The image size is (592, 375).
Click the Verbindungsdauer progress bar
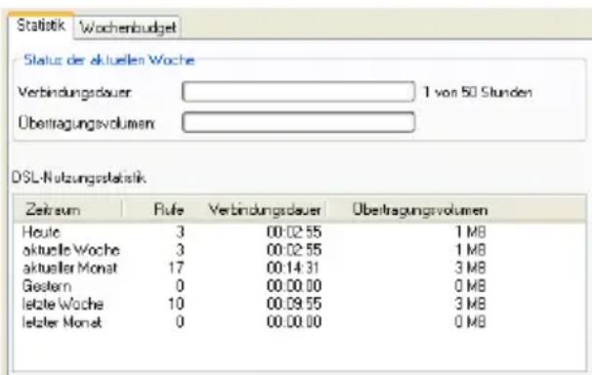coord(298,91)
